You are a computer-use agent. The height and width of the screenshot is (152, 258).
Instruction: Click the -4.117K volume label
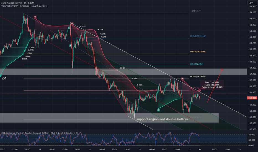pyautogui.click(x=82, y=26)
